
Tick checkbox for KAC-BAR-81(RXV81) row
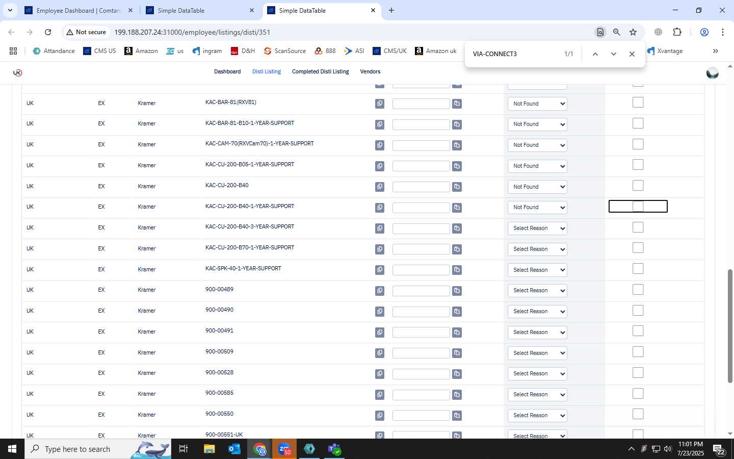click(638, 103)
